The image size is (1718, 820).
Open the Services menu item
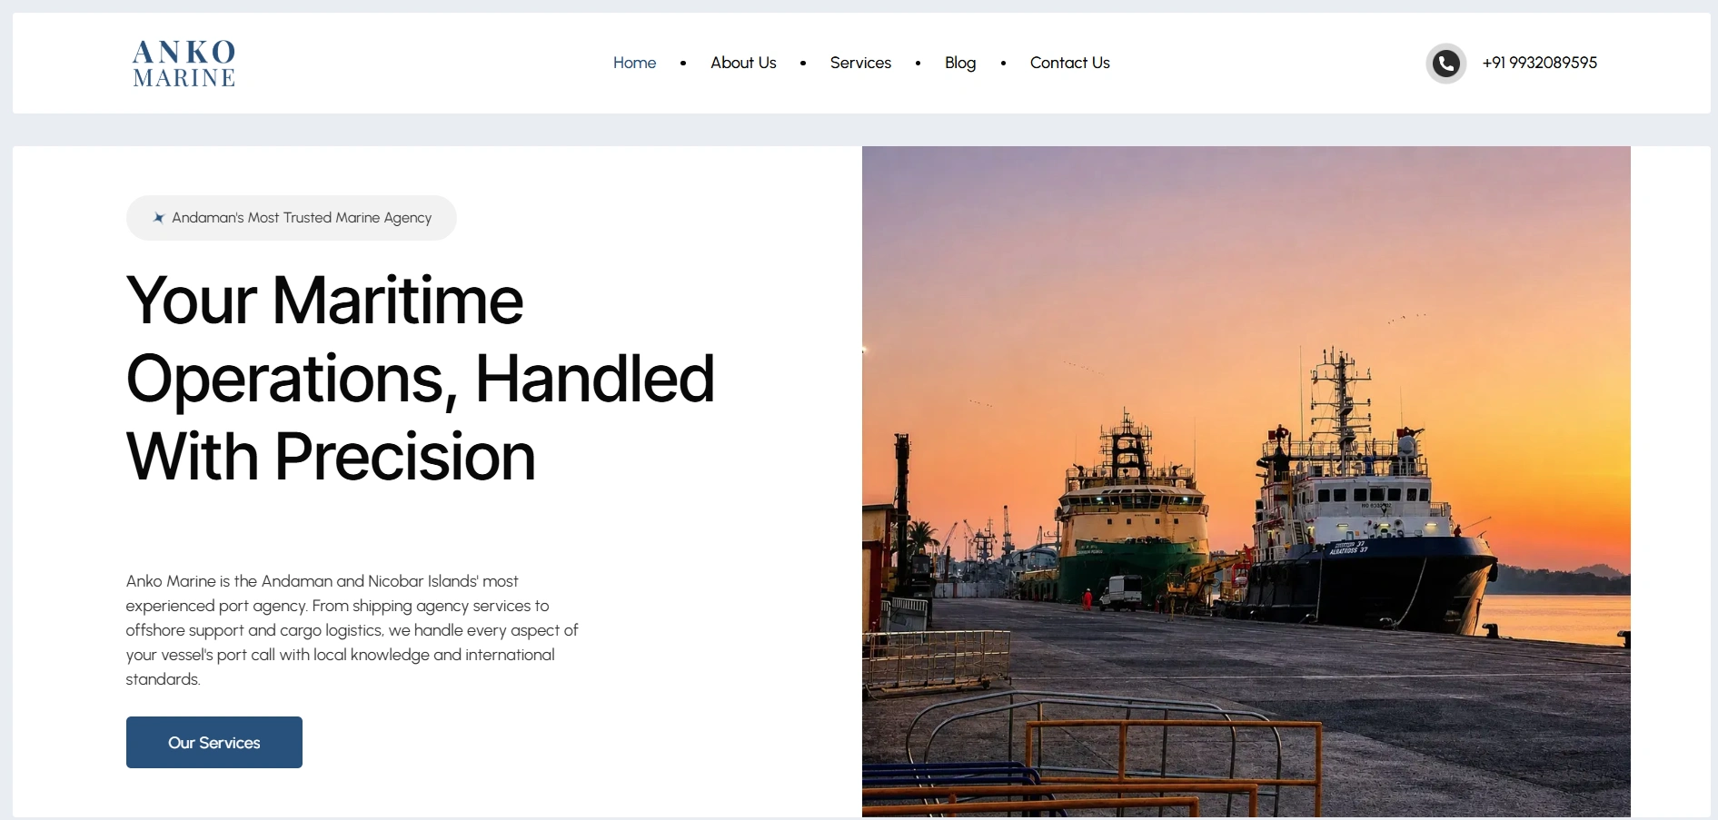[x=860, y=63]
